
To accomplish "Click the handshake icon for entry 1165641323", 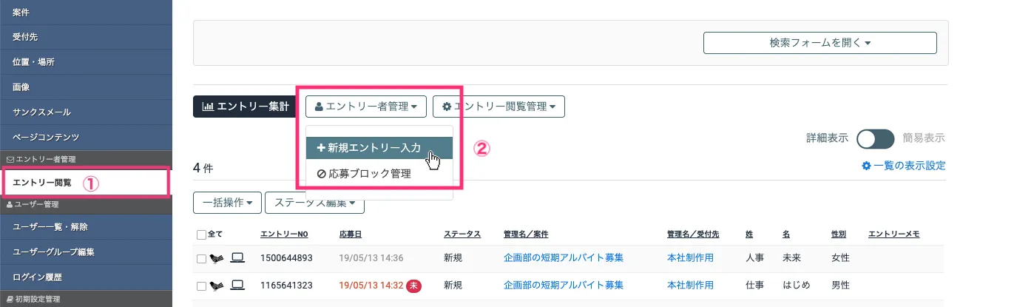I will [x=216, y=285].
